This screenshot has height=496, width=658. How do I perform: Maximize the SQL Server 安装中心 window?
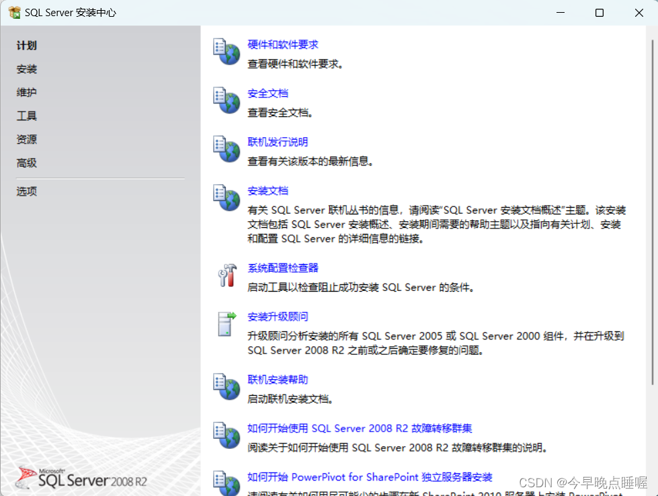click(600, 13)
